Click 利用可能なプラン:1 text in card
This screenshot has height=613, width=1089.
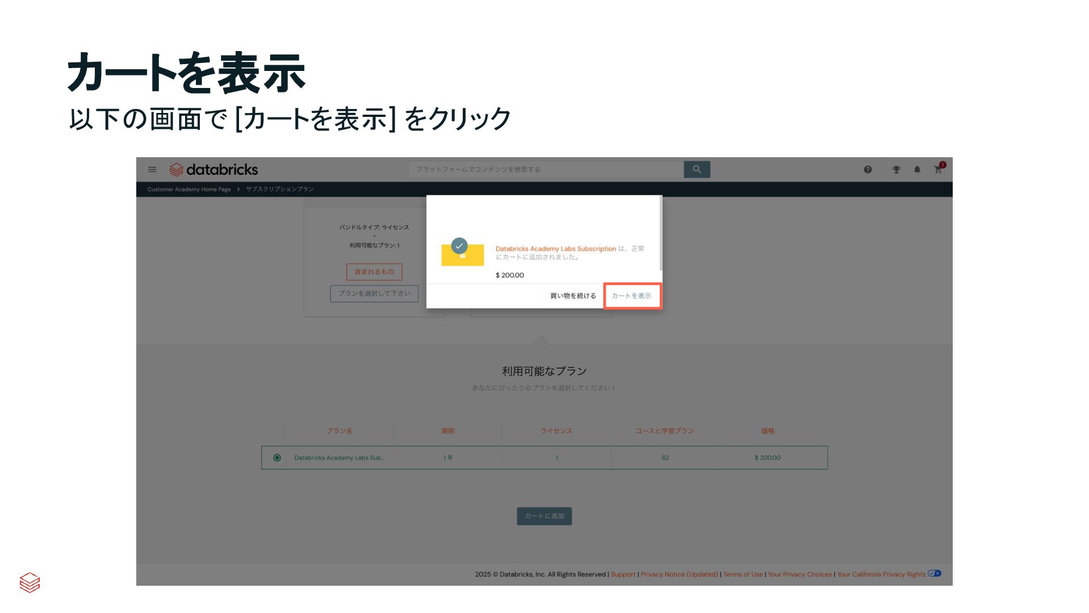(374, 245)
